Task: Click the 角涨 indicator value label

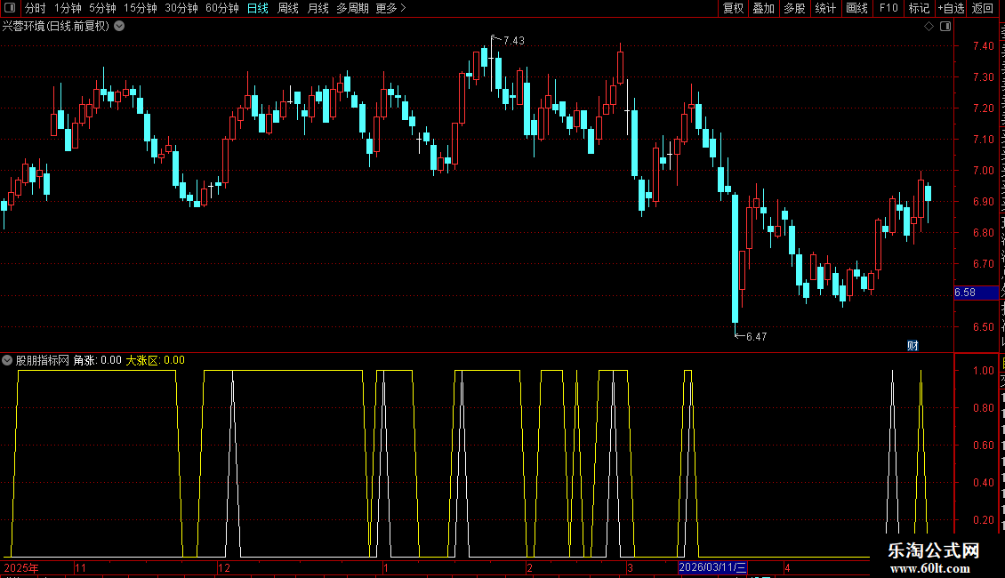Action: click(97, 360)
